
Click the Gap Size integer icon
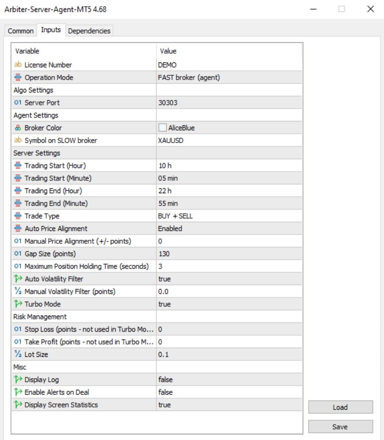click(18, 253)
